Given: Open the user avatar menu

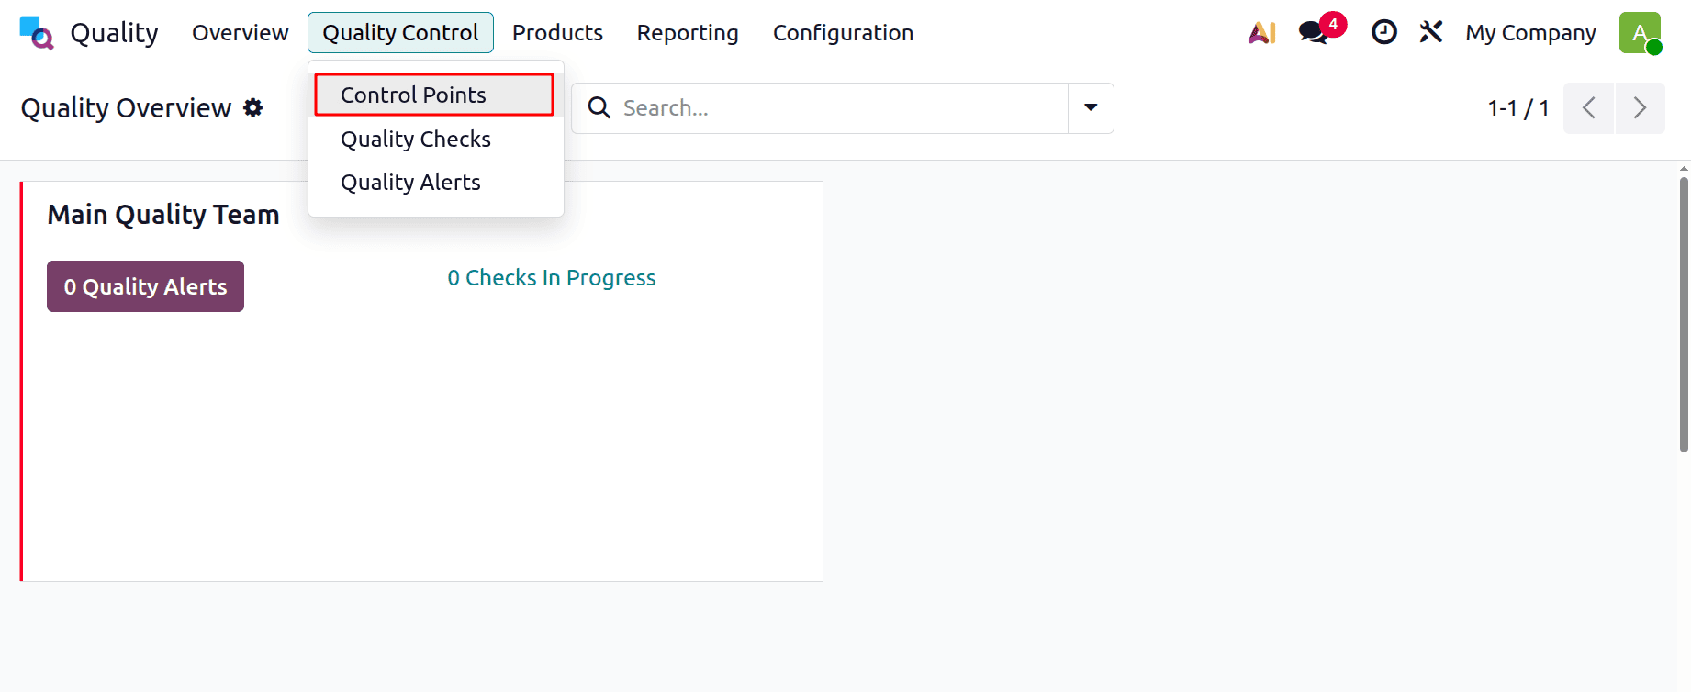Looking at the screenshot, I should [1641, 33].
